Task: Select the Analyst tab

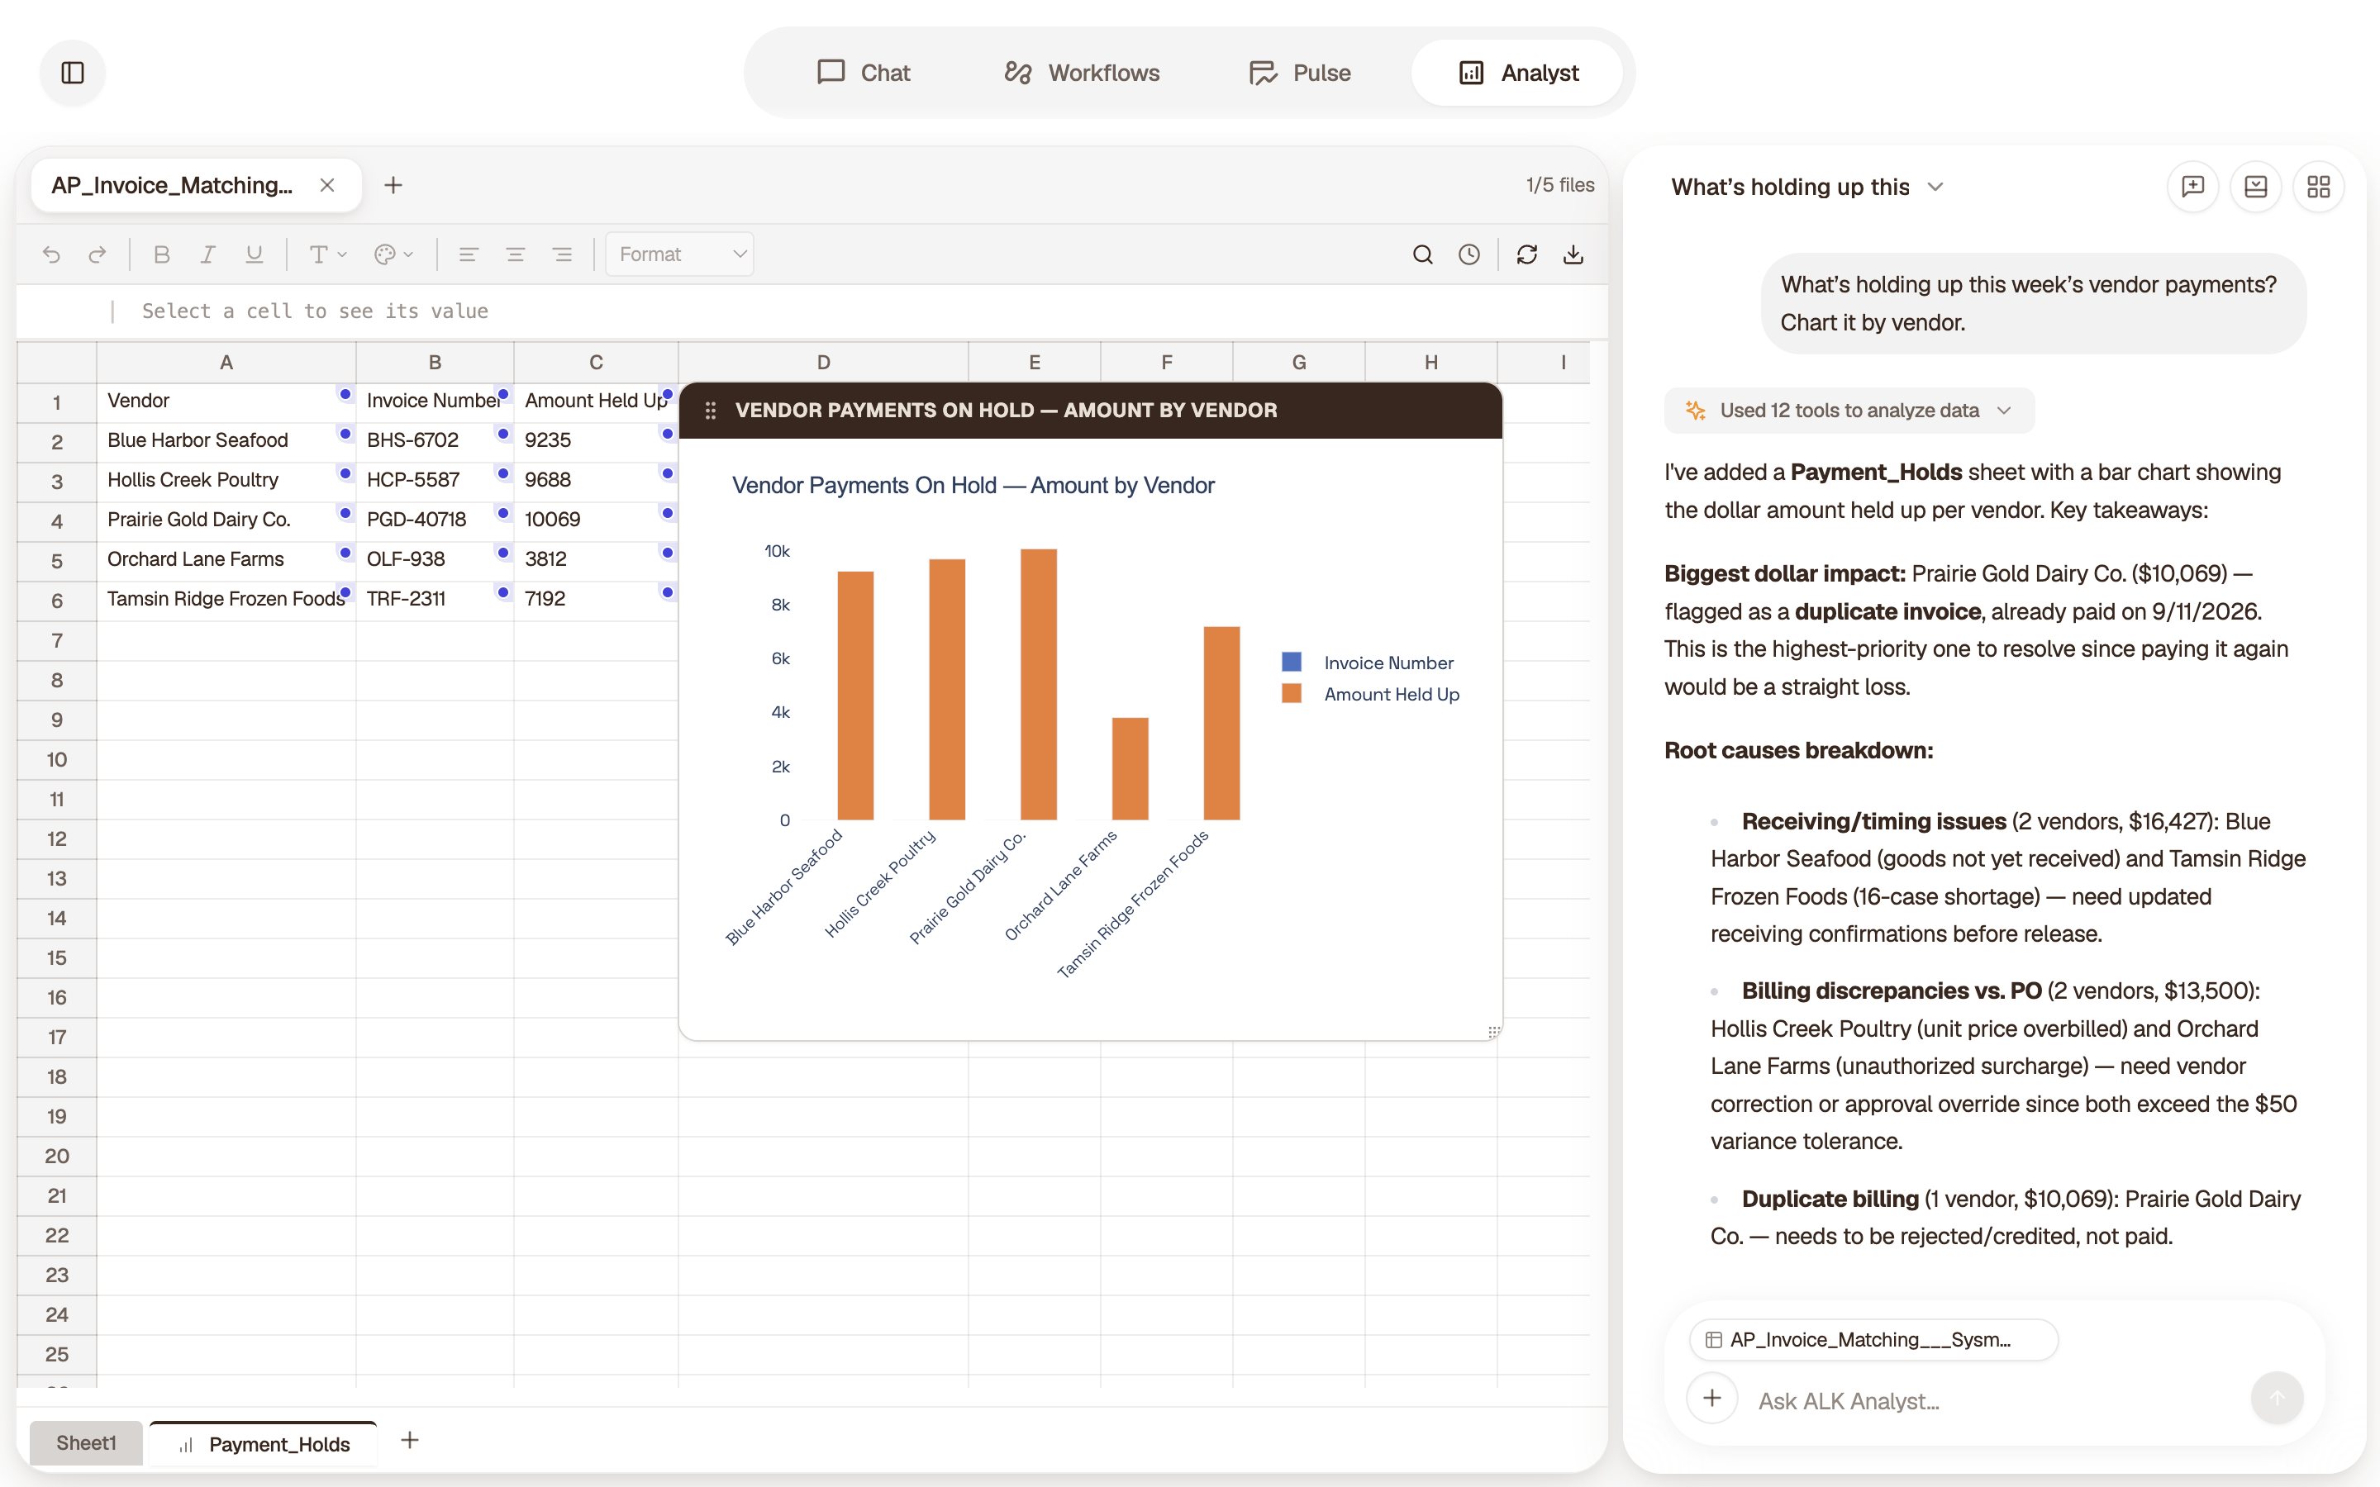Action: (1517, 73)
